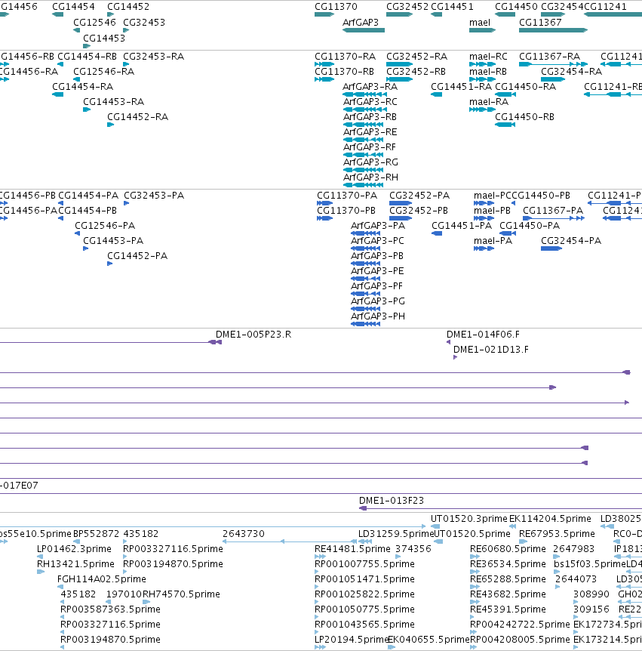
Task: Click EST feature 2647983 label
Action: coord(574,549)
